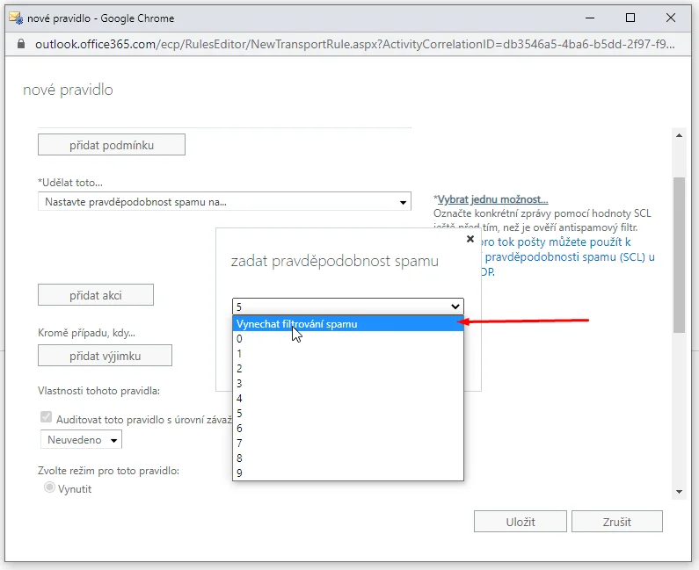The width and height of the screenshot is (699, 570).
Task: Choose value 6 in the SCL list
Action: (348, 429)
